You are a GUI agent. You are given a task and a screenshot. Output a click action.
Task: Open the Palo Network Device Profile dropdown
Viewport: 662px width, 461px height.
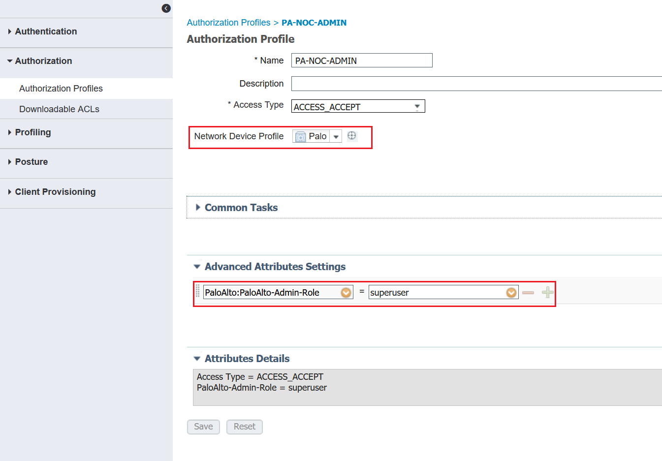pyautogui.click(x=335, y=136)
